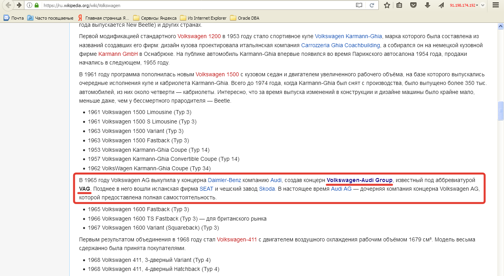Follow the Volkswagen-411 red link
504x276 pixels.
click(x=237, y=239)
